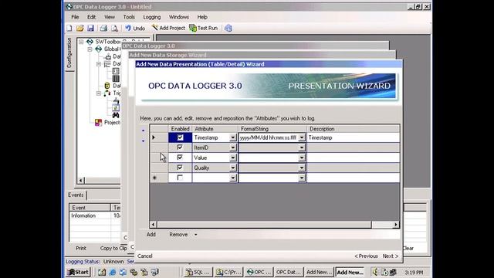Open the Edit menu
Screen dimensions: 494x278
click(x=91, y=17)
